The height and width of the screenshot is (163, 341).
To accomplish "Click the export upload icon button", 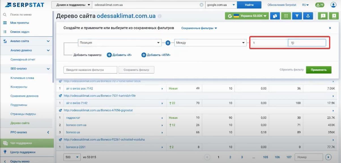I will [x=308, y=16].
